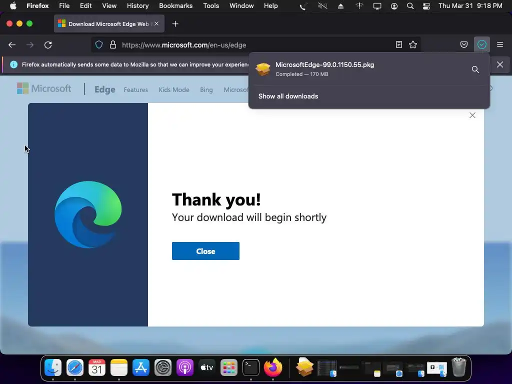
Task: Save page to Pocket
Action: tap(464, 44)
